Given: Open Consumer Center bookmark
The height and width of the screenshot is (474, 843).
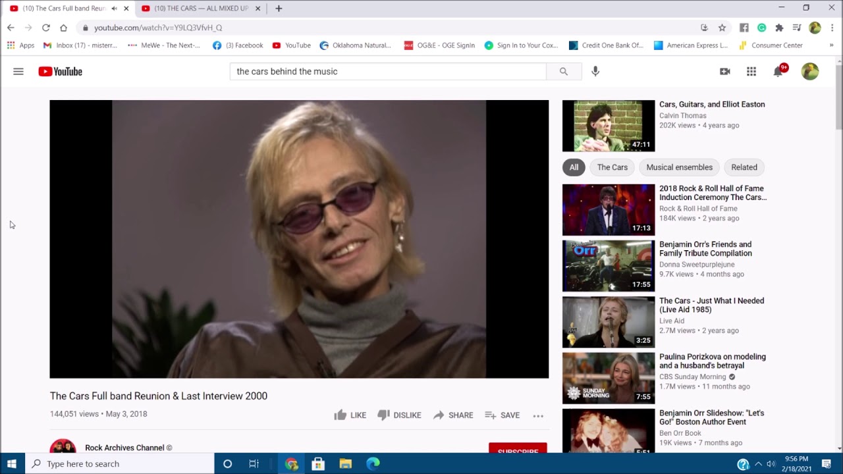Looking at the screenshot, I should click(x=771, y=45).
